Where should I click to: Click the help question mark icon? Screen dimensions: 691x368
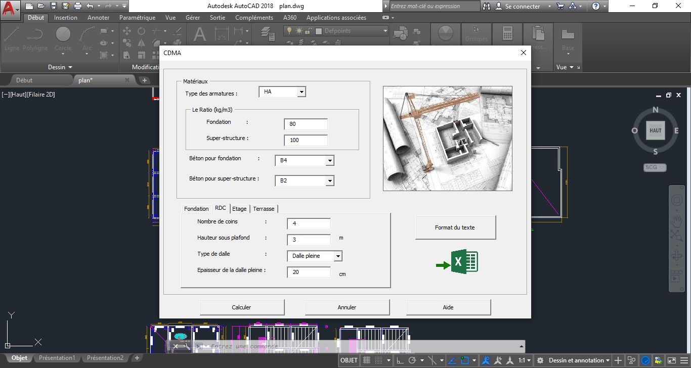pos(596,6)
